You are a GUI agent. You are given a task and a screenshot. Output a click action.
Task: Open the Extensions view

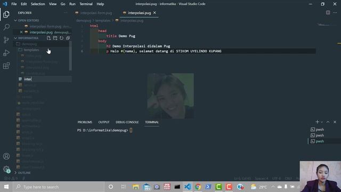(6, 66)
